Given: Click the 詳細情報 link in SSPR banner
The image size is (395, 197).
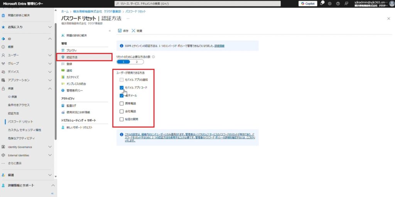Looking at the screenshot, I should pyautogui.click(x=219, y=46).
